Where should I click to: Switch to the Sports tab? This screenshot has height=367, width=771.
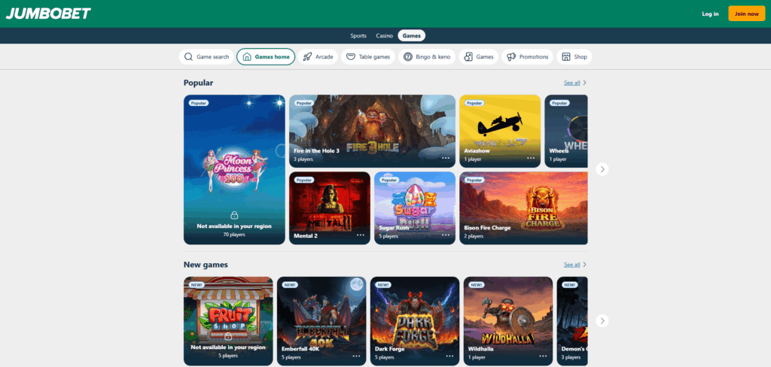click(358, 36)
